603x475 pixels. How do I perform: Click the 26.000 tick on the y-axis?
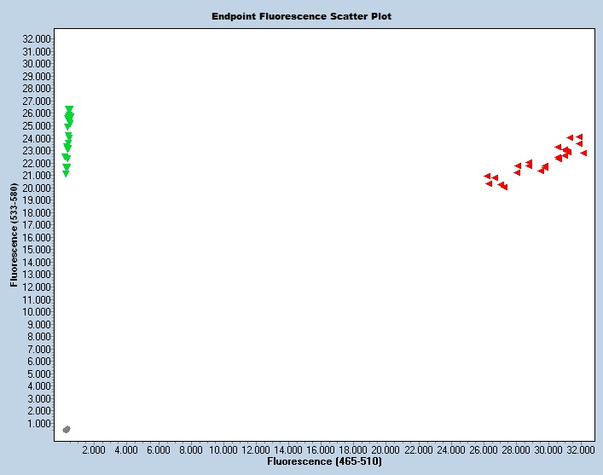pyautogui.click(x=38, y=113)
